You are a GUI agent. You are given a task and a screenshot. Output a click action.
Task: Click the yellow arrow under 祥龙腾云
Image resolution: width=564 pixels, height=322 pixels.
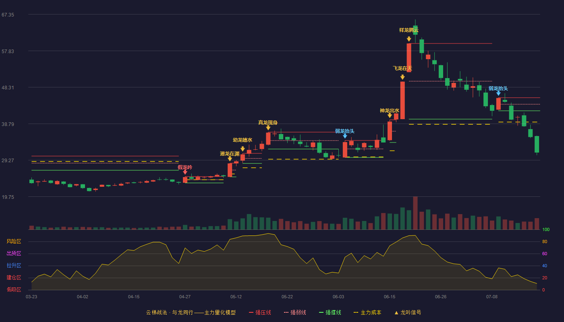pos(409,39)
